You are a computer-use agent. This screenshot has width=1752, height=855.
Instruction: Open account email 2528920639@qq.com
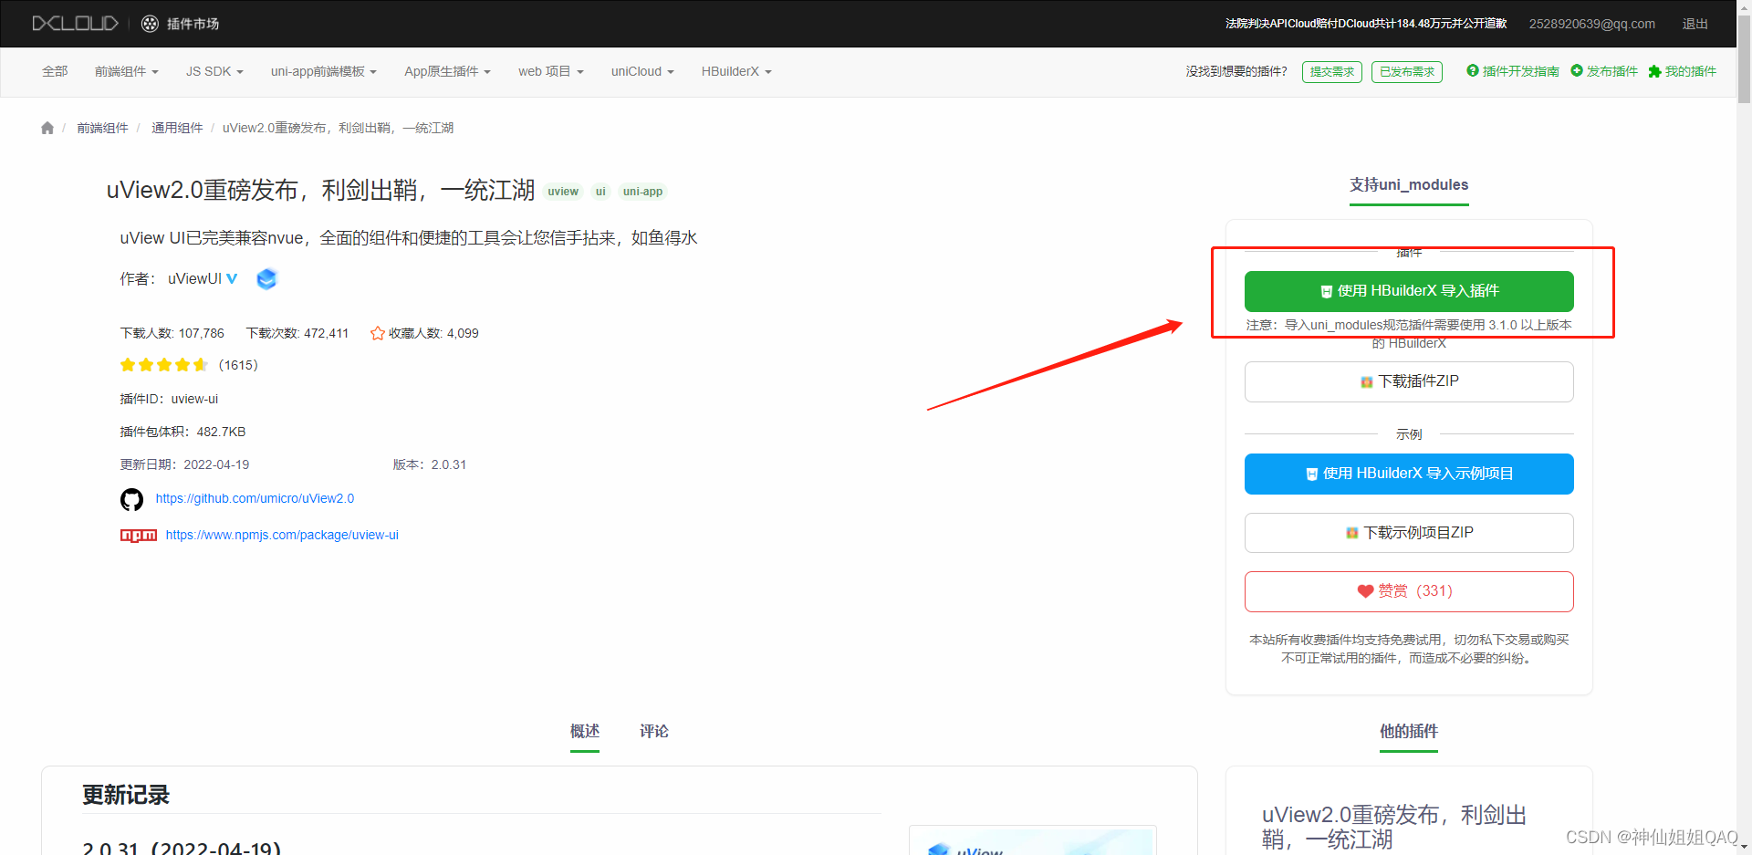1592,24
